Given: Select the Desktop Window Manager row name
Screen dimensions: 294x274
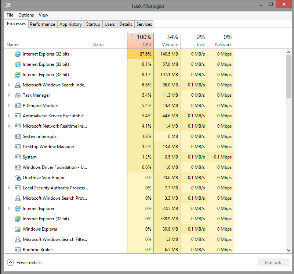Looking at the screenshot, I should (48, 147).
